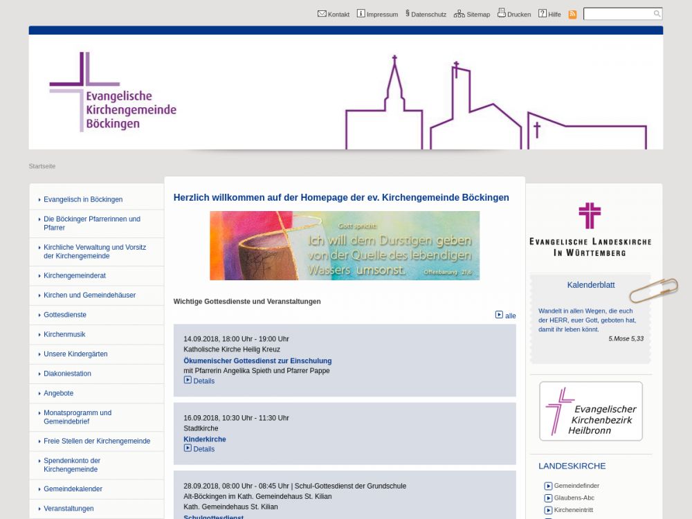Expand the Kirchenmusik sidebar entry
This screenshot has width=692, height=519.
pos(64,334)
